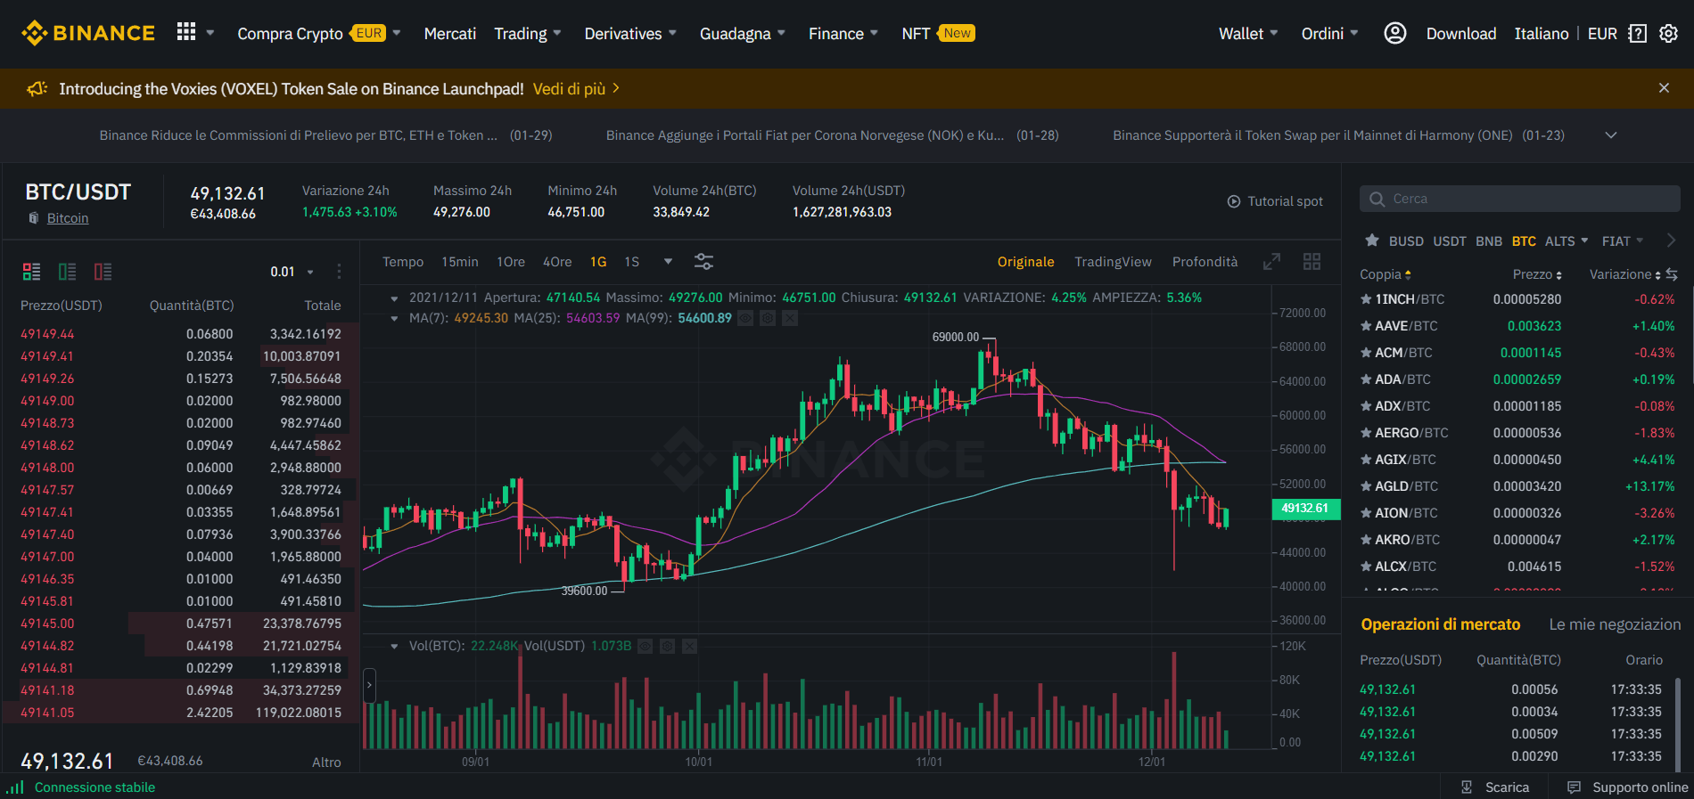The image size is (1694, 799).
Task: Click the connection signal bars icon
Action: [x=15, y=787]
